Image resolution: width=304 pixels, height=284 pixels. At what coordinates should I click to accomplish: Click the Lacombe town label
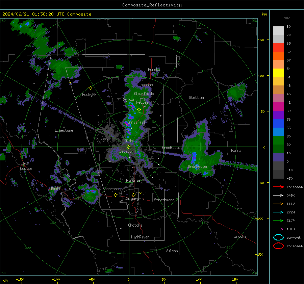pos(146,85)
